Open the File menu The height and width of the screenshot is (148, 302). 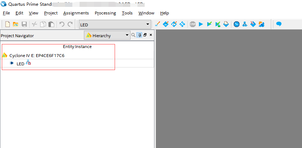click(x=7, y=13)
